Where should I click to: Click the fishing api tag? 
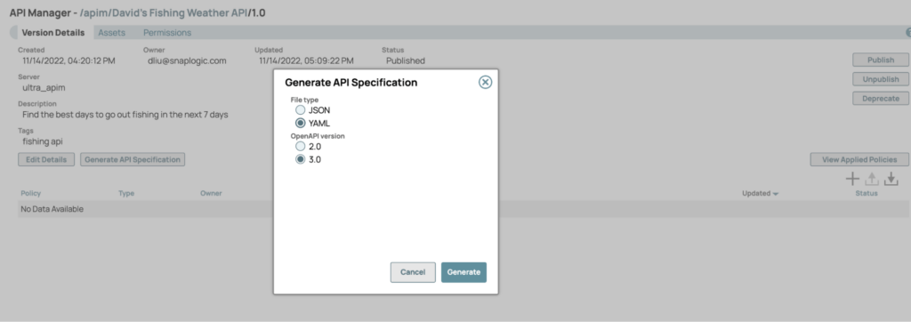[43, 141]
